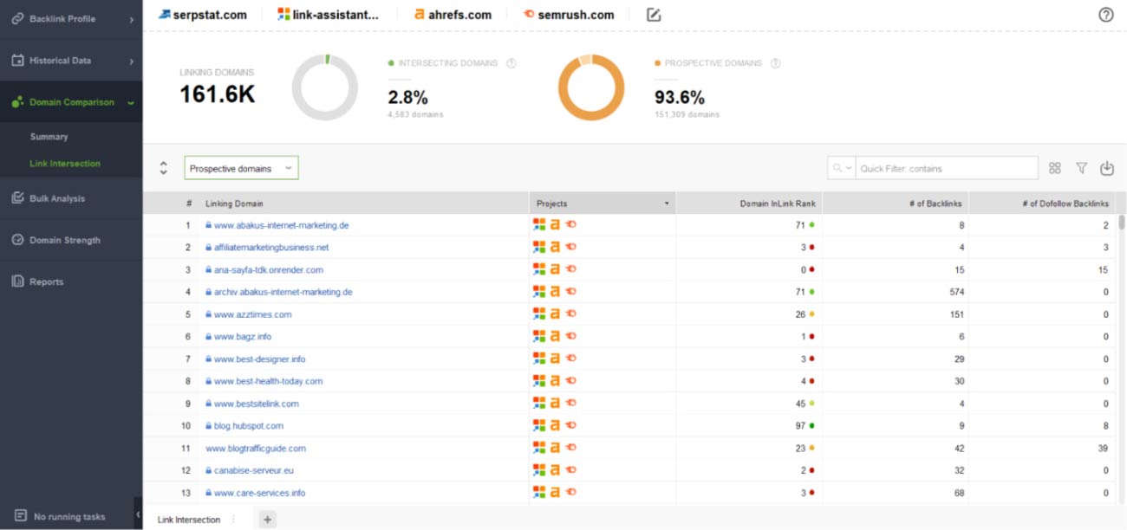
Task: Expand the Historical Data chevron arrow
Action: 131,61
